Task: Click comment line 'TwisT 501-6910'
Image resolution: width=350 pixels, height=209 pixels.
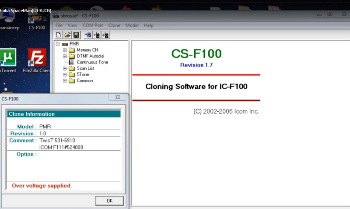Action: [57, 140]
